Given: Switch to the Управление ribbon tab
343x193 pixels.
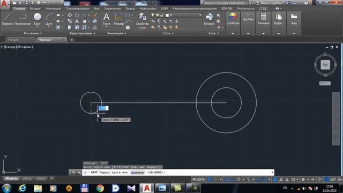Looking at the screenshot, I should tap(113, 9).
